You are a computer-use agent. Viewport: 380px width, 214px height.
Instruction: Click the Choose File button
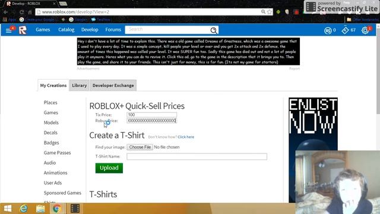(140, 147)
